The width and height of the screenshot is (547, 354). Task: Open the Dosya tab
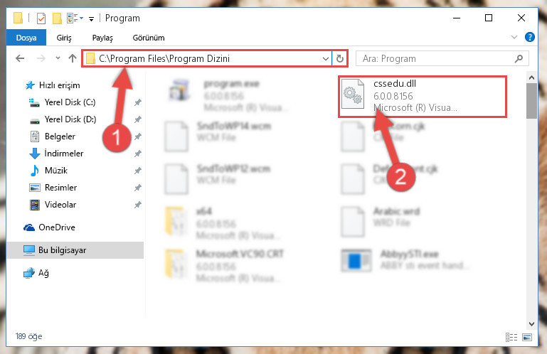click(x=26, y=38)
